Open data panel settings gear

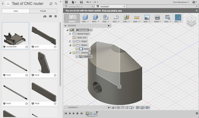click(x=56, y=16)
